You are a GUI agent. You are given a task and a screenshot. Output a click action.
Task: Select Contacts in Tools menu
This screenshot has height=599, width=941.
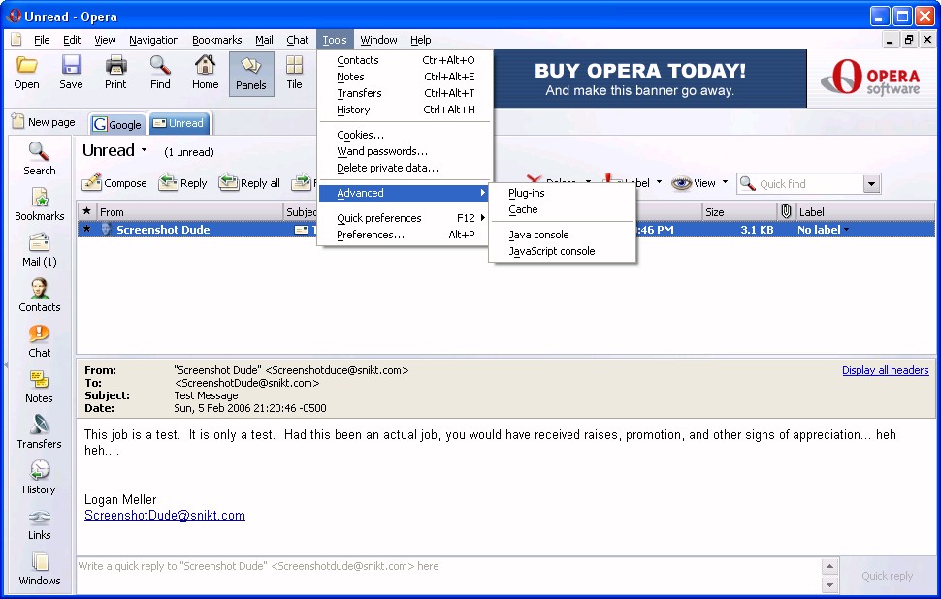(x=405, y=60)
